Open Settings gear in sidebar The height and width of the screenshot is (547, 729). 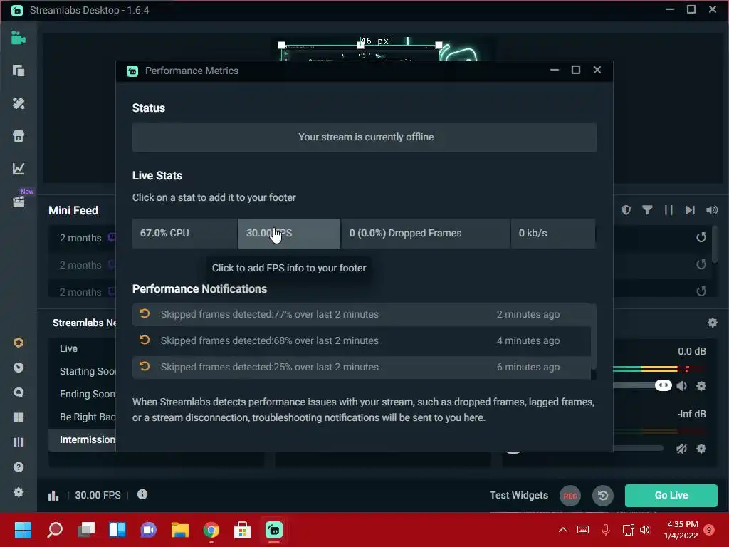click(18, 492)
